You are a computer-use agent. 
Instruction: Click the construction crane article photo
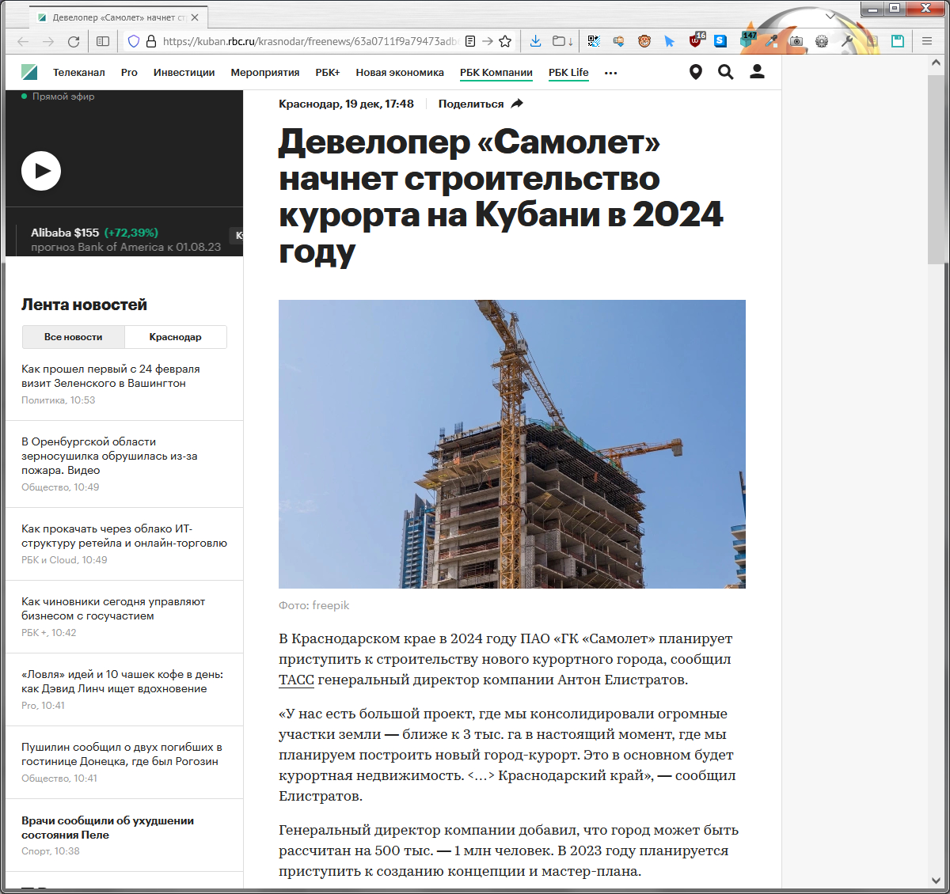512,444
